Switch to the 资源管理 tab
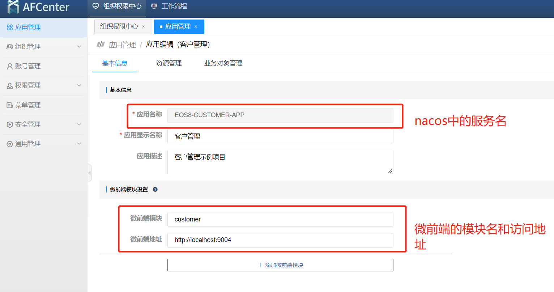The height and width of the screenshot is (292, 554). [x=169, y=63]
